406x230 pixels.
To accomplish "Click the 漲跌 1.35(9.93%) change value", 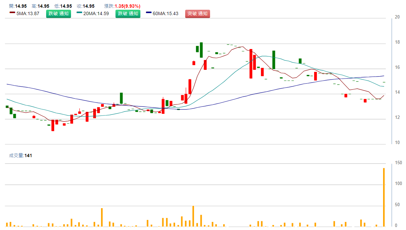I will [x=128, y=6].
